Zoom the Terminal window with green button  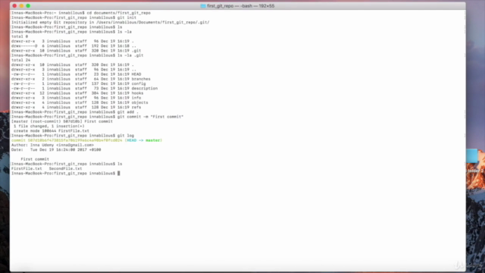[x=28, y=6]
